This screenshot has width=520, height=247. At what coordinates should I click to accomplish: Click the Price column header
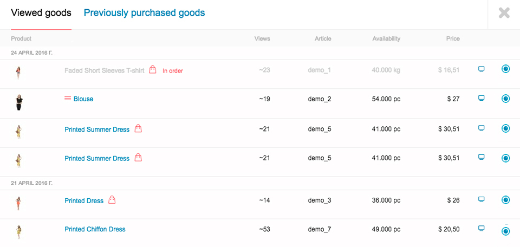click(x=453, y=38)
